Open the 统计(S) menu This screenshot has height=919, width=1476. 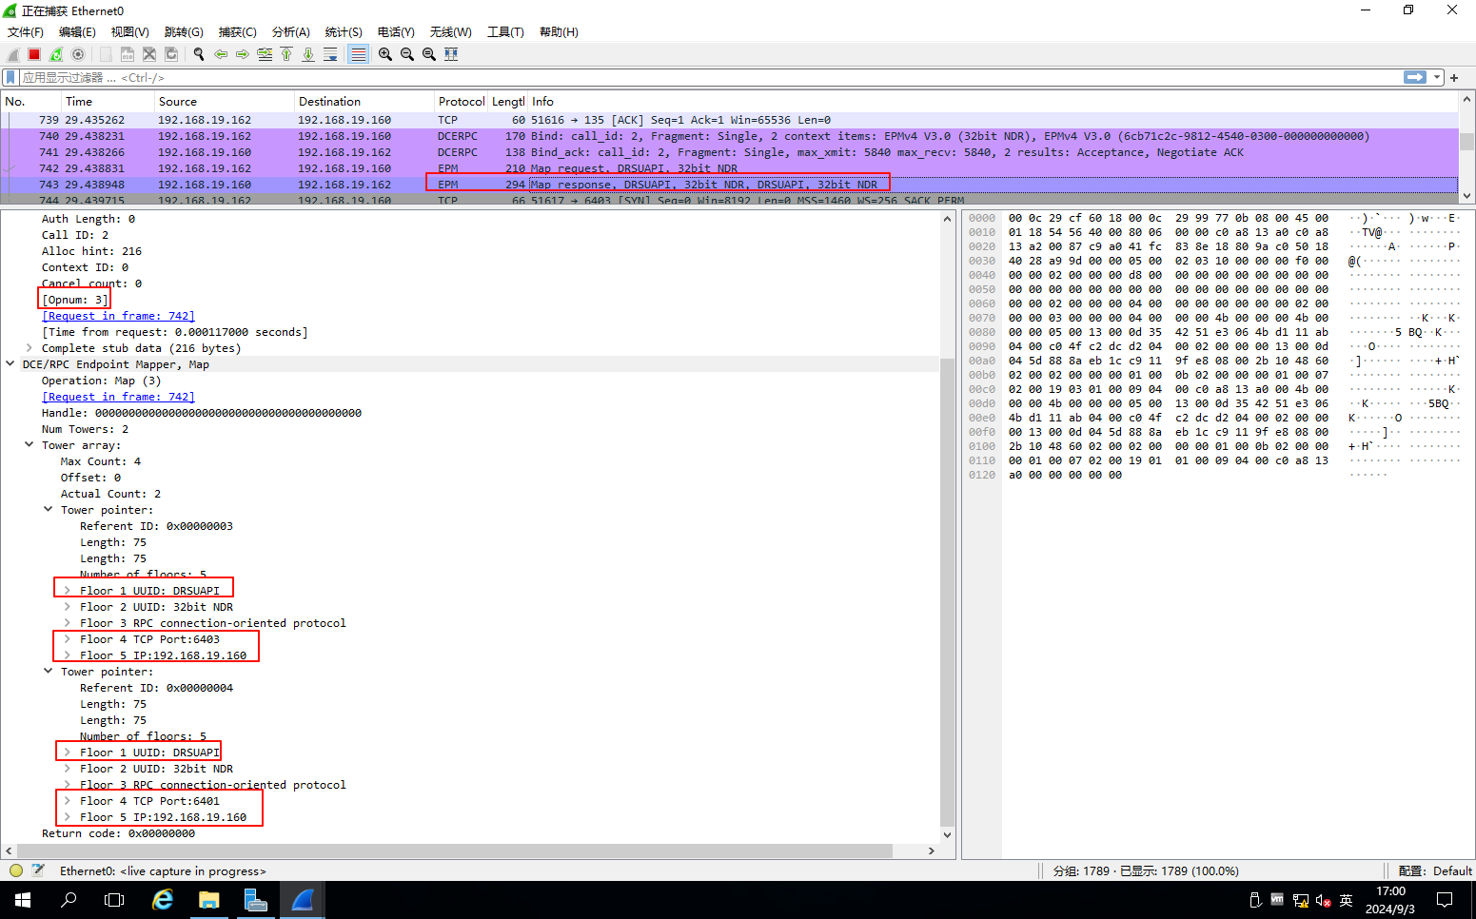click(x=344, y=31)
